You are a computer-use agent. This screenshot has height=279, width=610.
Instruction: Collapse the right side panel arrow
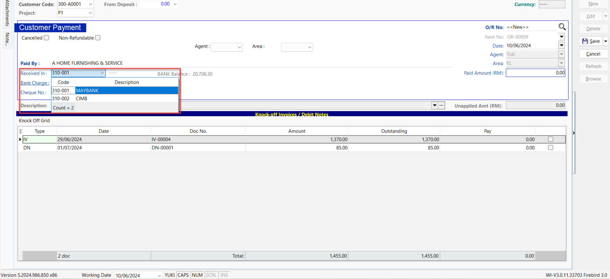(574, 133)
